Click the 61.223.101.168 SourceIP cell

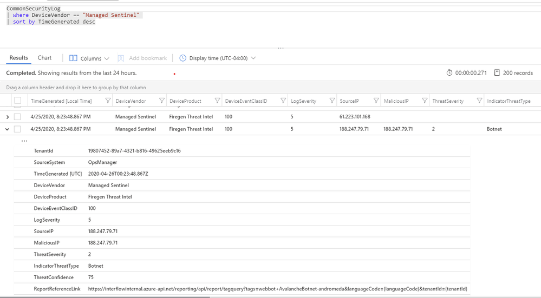point(355,117)
